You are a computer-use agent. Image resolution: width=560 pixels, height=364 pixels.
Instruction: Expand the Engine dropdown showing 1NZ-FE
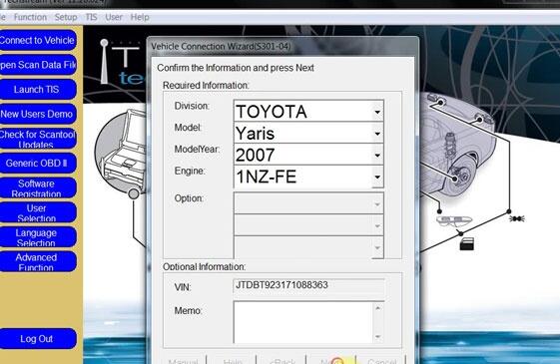point(377,177)
